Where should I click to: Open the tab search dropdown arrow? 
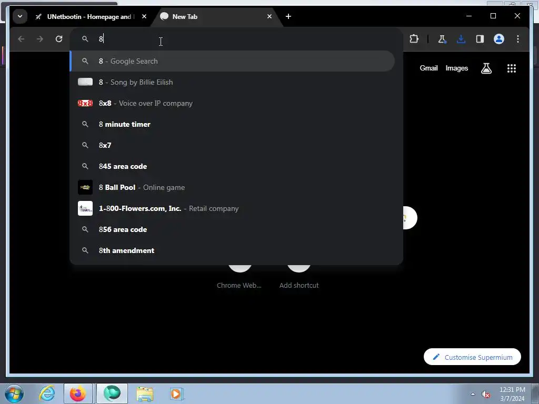click(x=20, y=16)
